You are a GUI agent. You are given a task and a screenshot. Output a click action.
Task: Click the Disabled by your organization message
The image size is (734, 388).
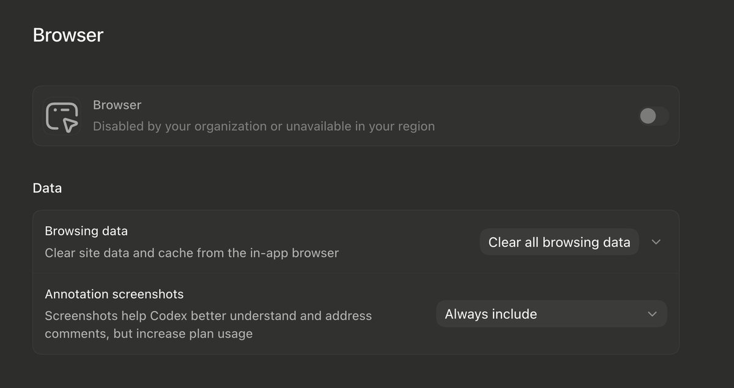tap(264, 126)
